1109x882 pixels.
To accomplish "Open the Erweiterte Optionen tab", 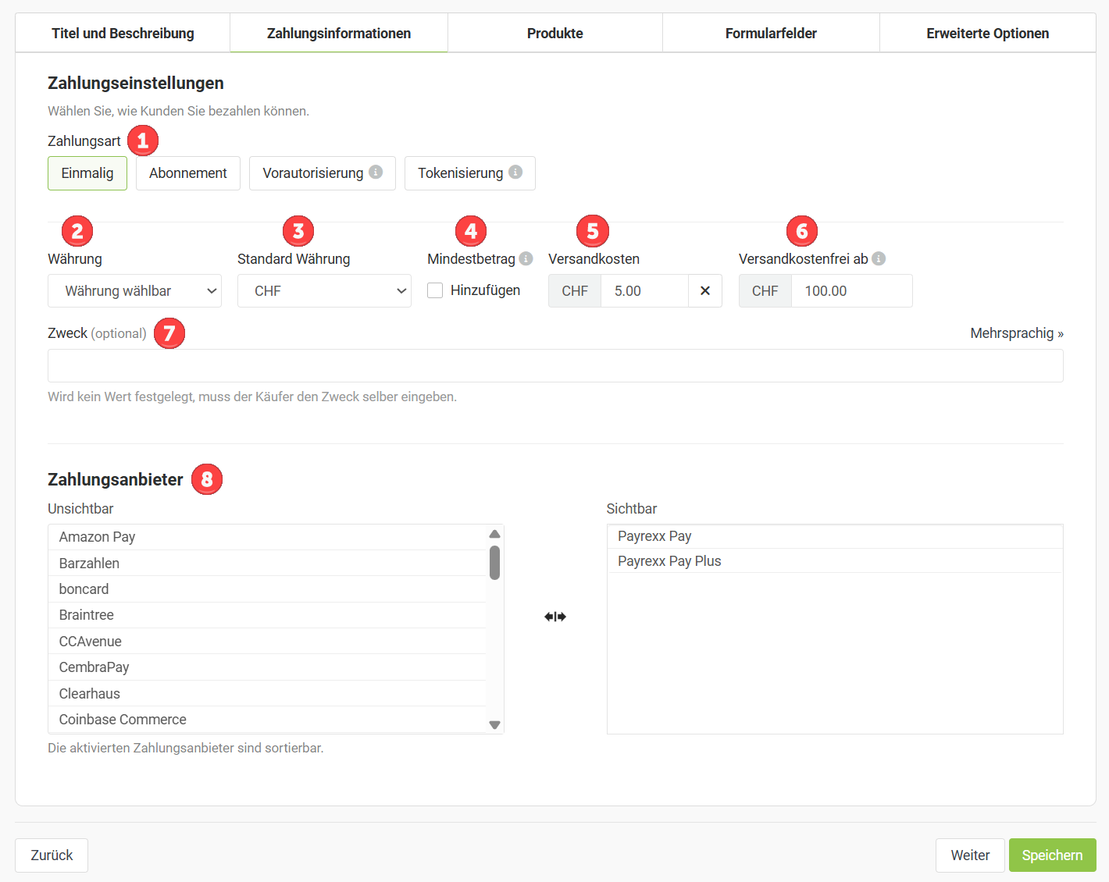I will (987, 34).
